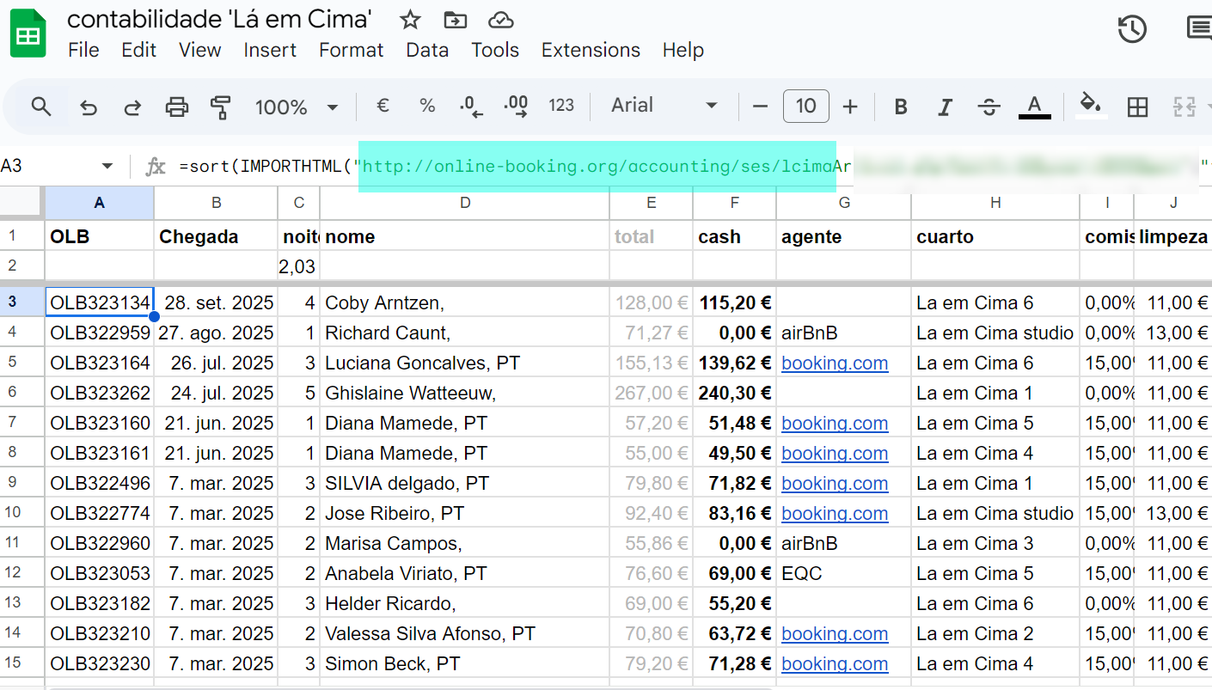Click the Move to folder icon

click(x=456, y=20)
